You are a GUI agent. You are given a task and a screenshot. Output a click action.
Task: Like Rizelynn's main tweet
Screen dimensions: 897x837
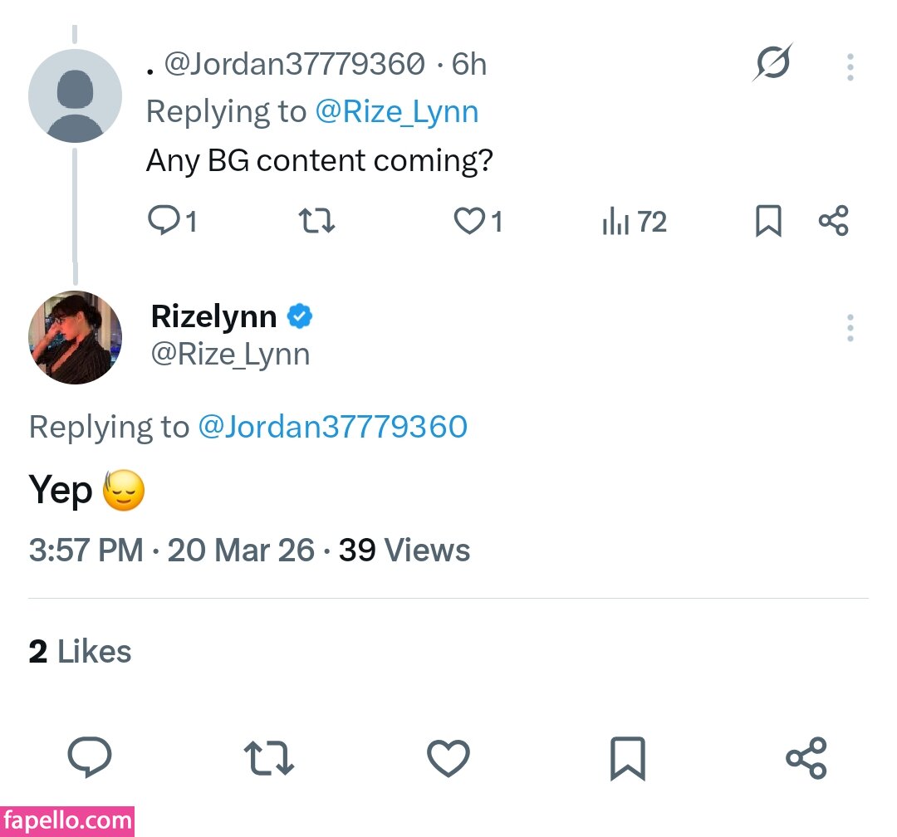pos(448,758)
